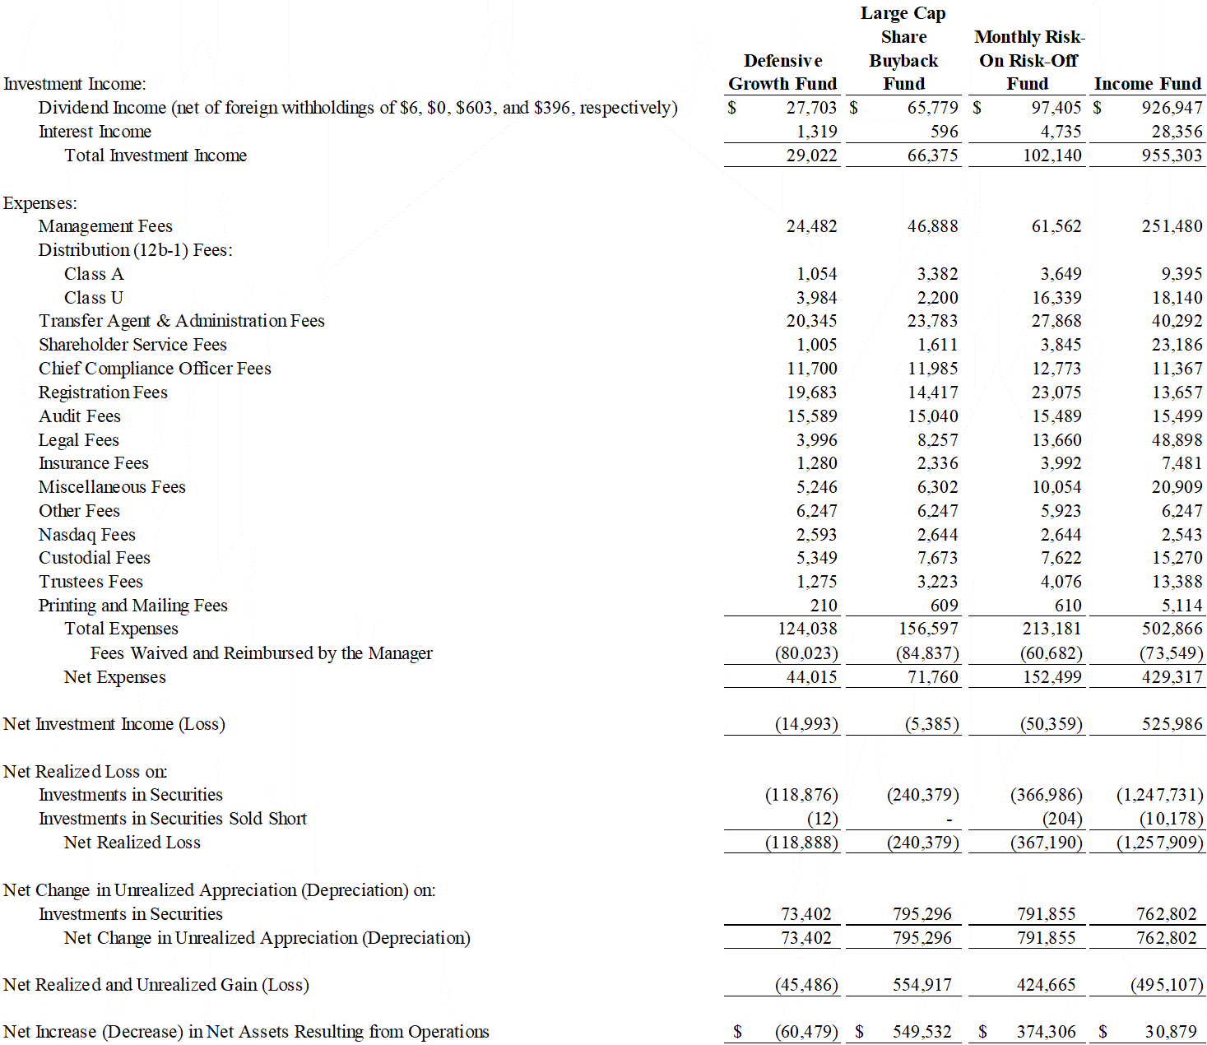The image size is (1207, 1045).
Task: Click Dividend Income value 926,947
Action: 1172,108
